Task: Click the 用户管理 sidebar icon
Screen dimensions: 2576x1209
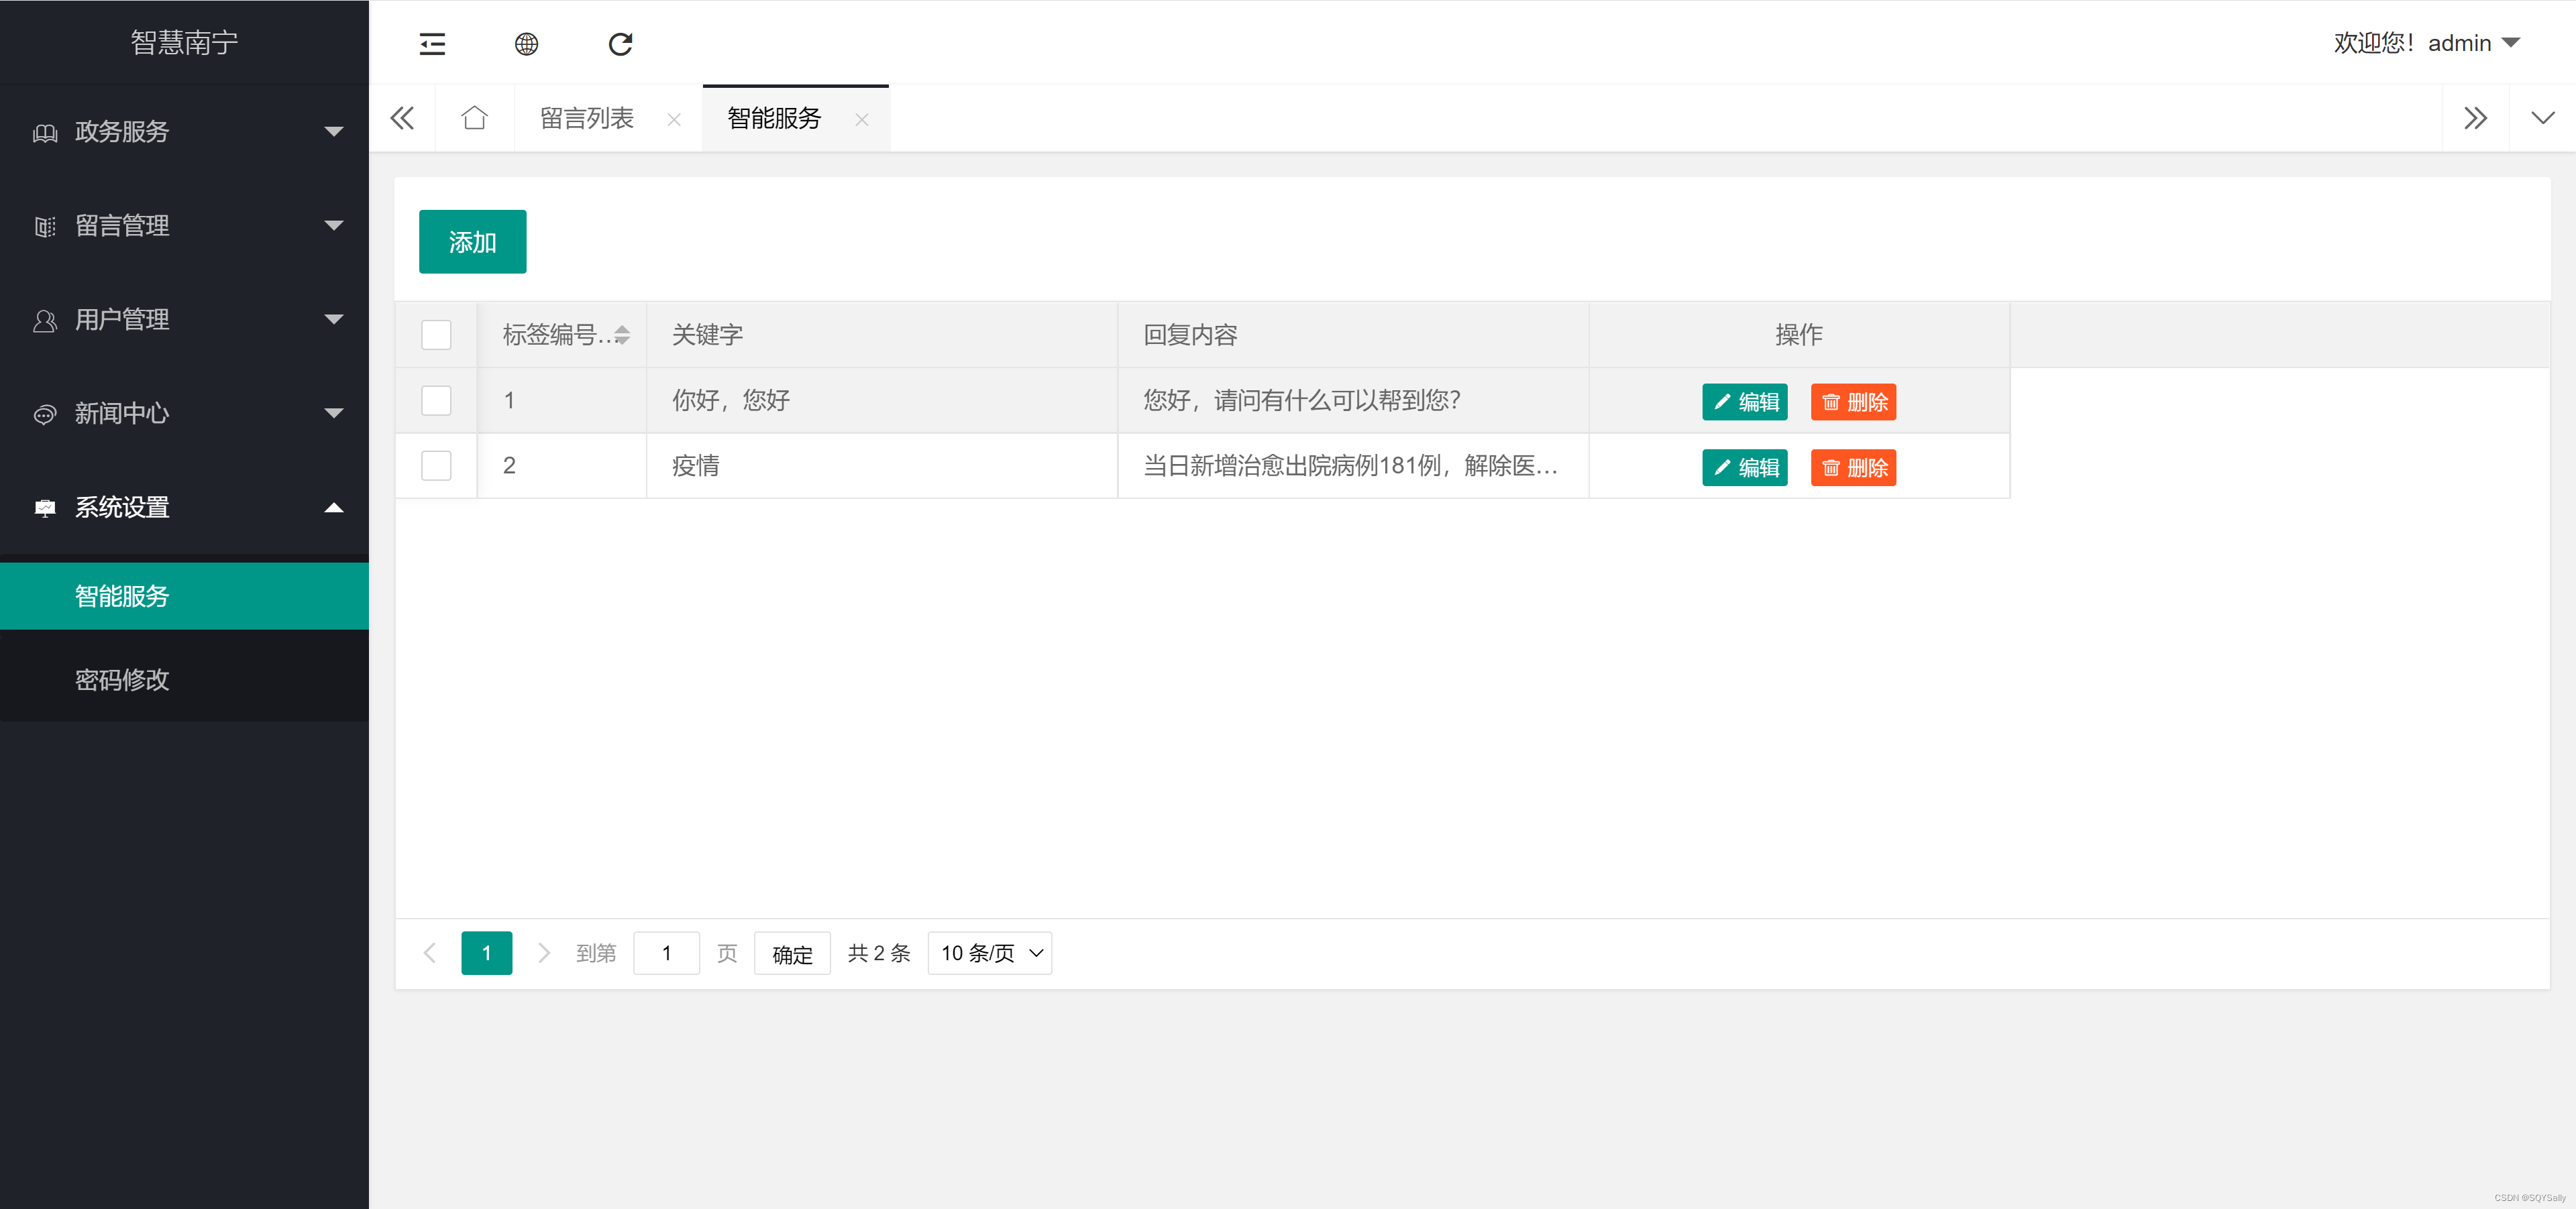Action: [x=44, y=320]
